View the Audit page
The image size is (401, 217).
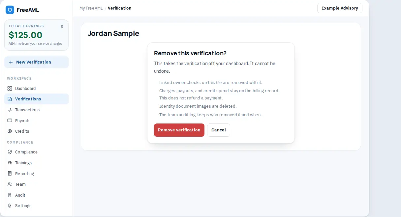click(x=36, y=195)
